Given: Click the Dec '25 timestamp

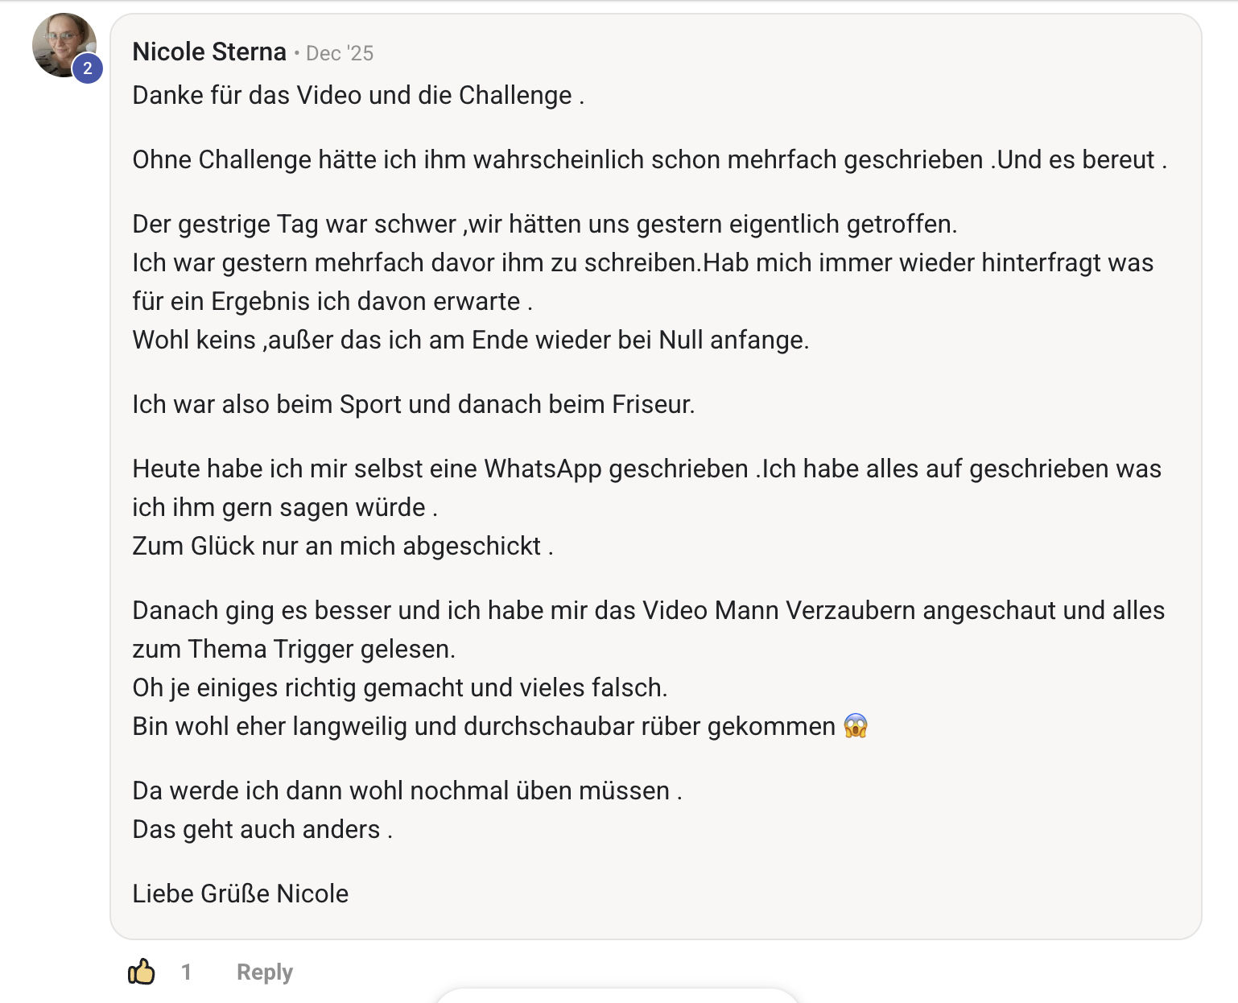Looking at the screenshot, I should (340, 53).
